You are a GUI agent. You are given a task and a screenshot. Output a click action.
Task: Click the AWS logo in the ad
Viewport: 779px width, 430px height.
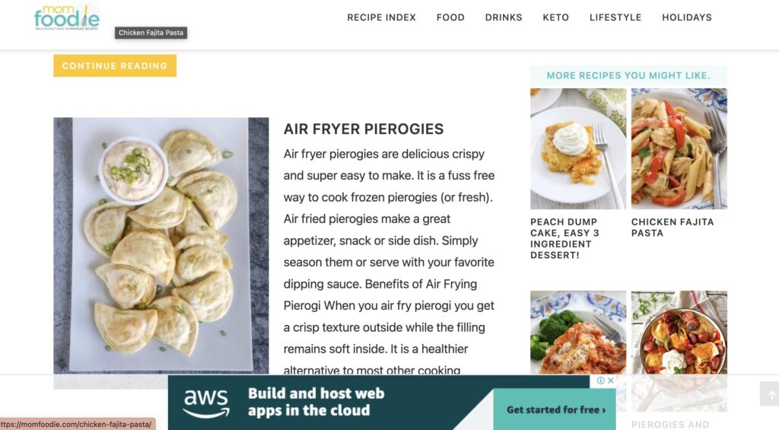[207, 403]
